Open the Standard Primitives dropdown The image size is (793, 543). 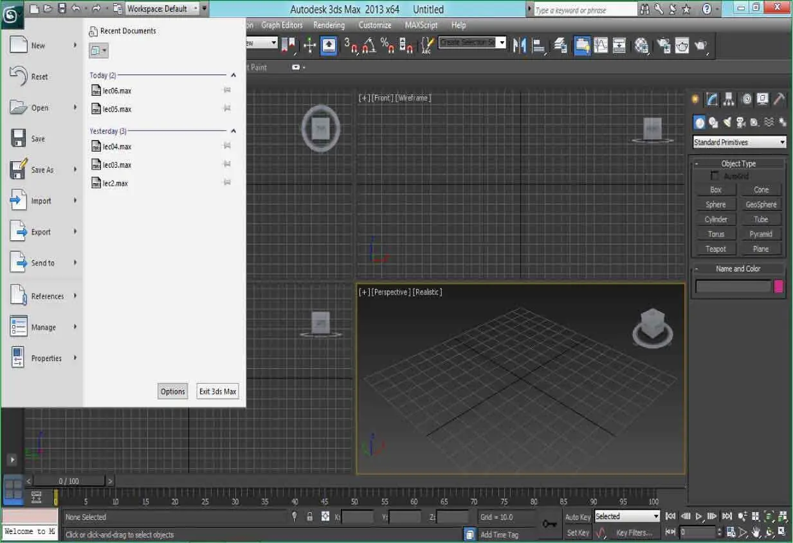pyautogui.click(x=740, y=142)
